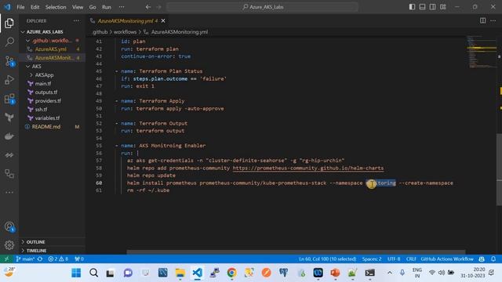Open variables.tf file
This screenshot has height=282, width=502.
click(47, 118)
